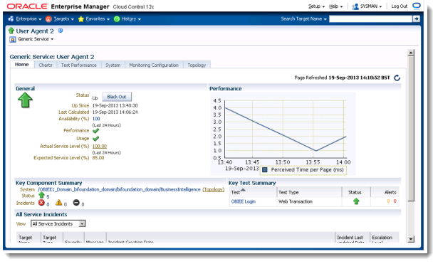Click the red critical incidents icon
Screen dimensions: 438x264
(41, 203)
